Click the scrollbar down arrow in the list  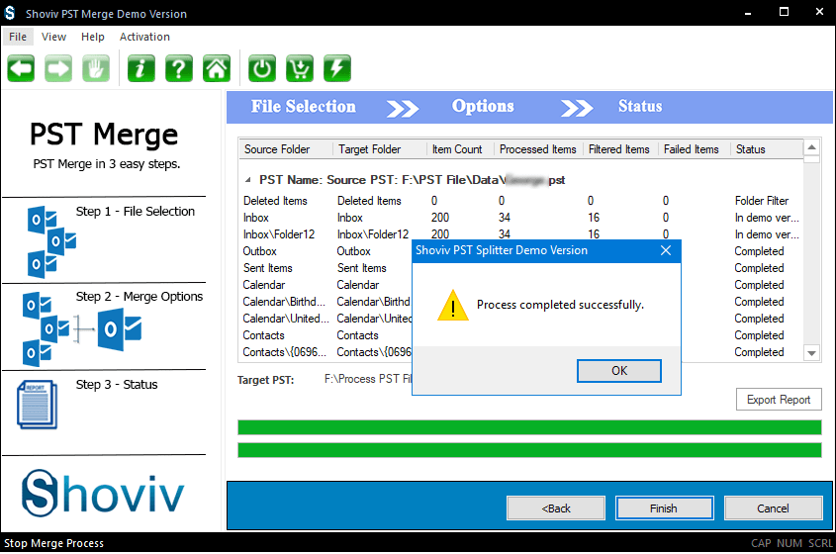click(x=811, y=353)
